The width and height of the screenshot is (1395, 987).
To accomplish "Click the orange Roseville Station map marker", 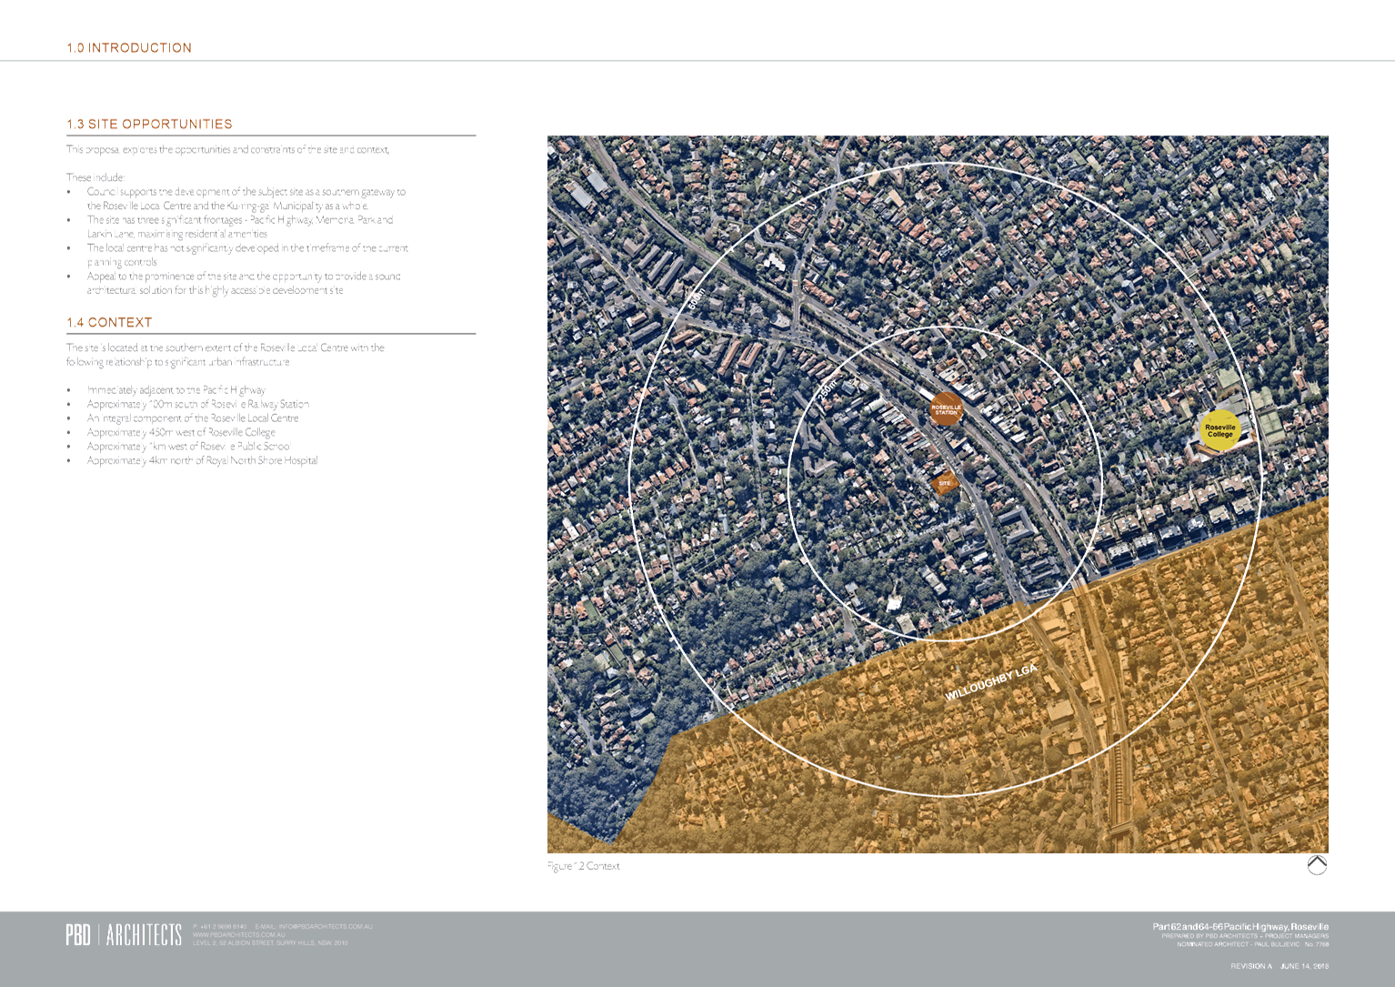I will click(946, 409).
